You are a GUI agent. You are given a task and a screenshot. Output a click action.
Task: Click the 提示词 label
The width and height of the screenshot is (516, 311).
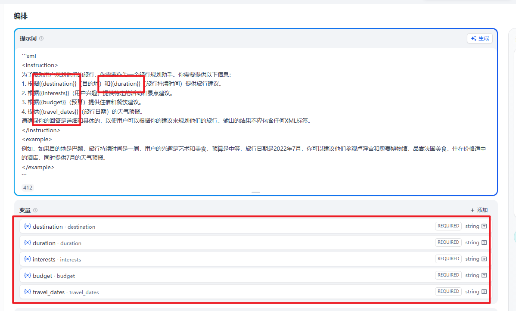(x=28, y=38)
